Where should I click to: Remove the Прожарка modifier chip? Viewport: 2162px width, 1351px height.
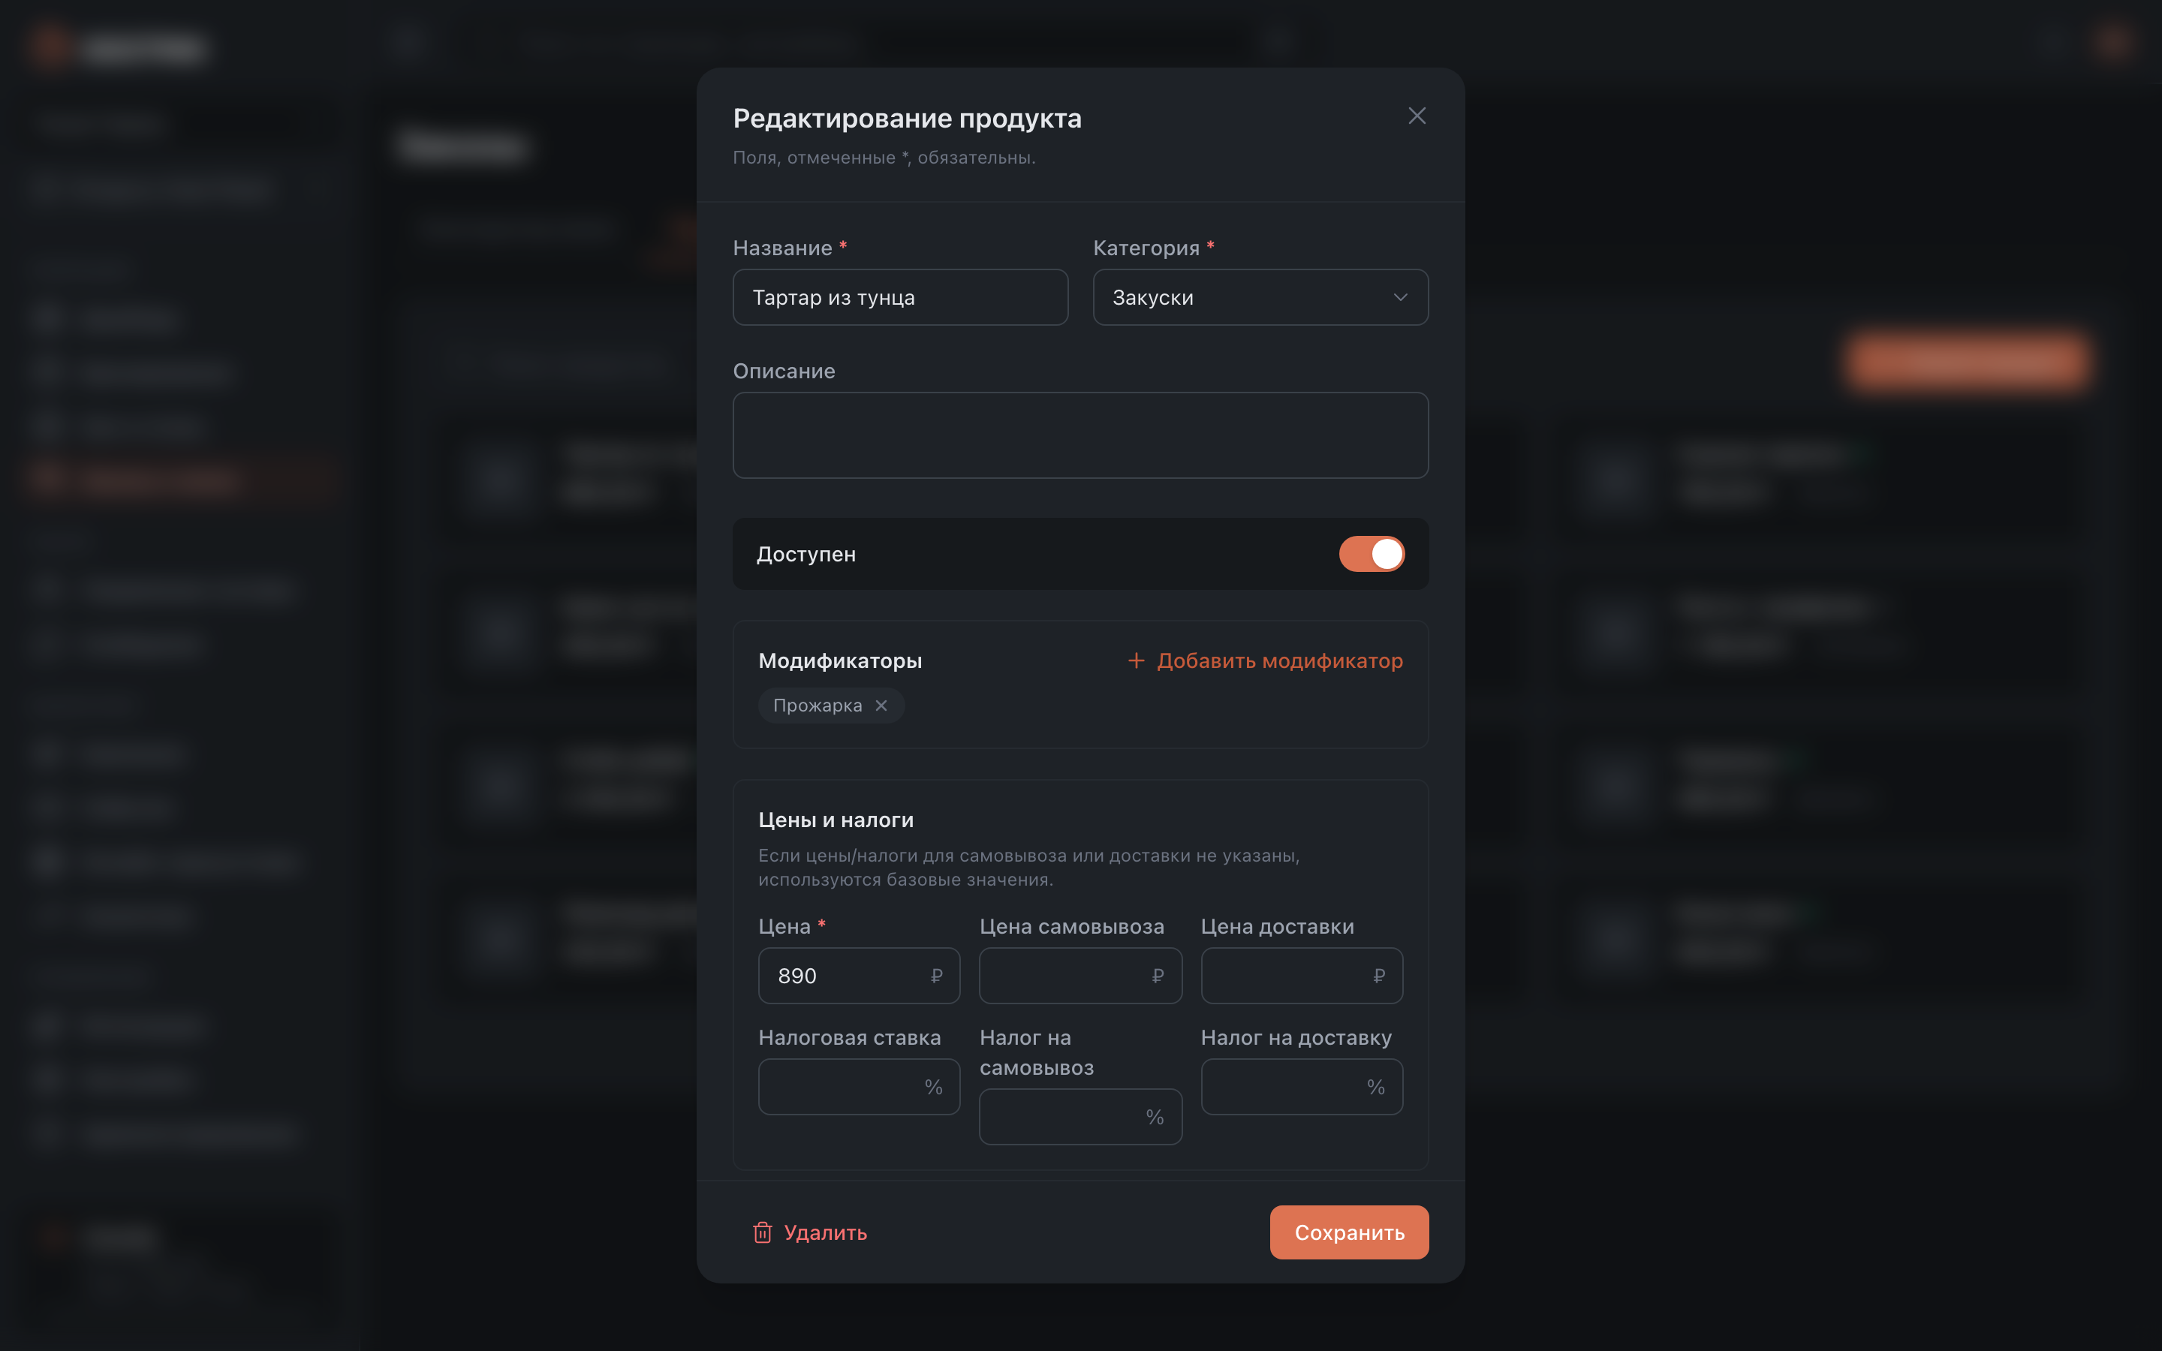(881, 706)
